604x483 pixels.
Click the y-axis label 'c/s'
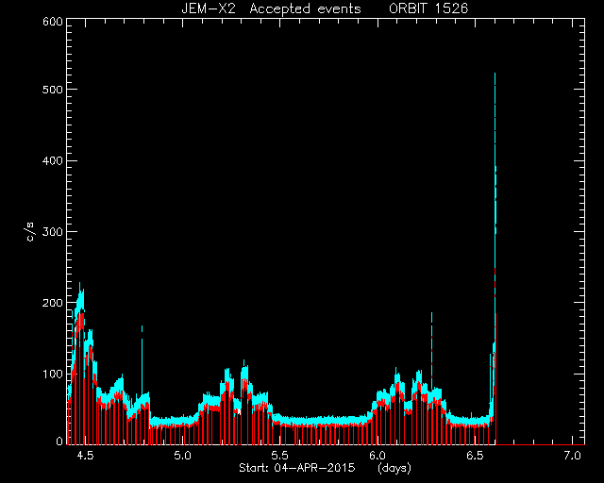tap(31, 232)
